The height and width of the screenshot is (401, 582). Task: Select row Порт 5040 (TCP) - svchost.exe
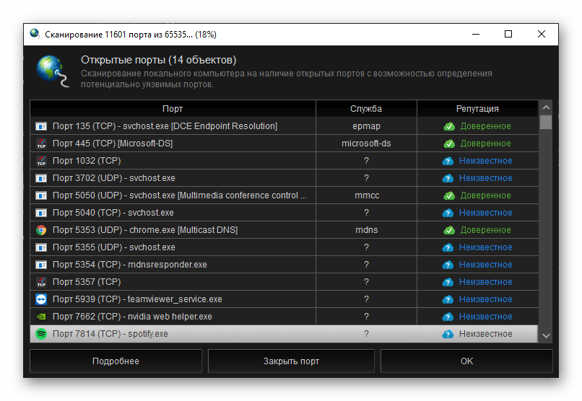point(285,213)
